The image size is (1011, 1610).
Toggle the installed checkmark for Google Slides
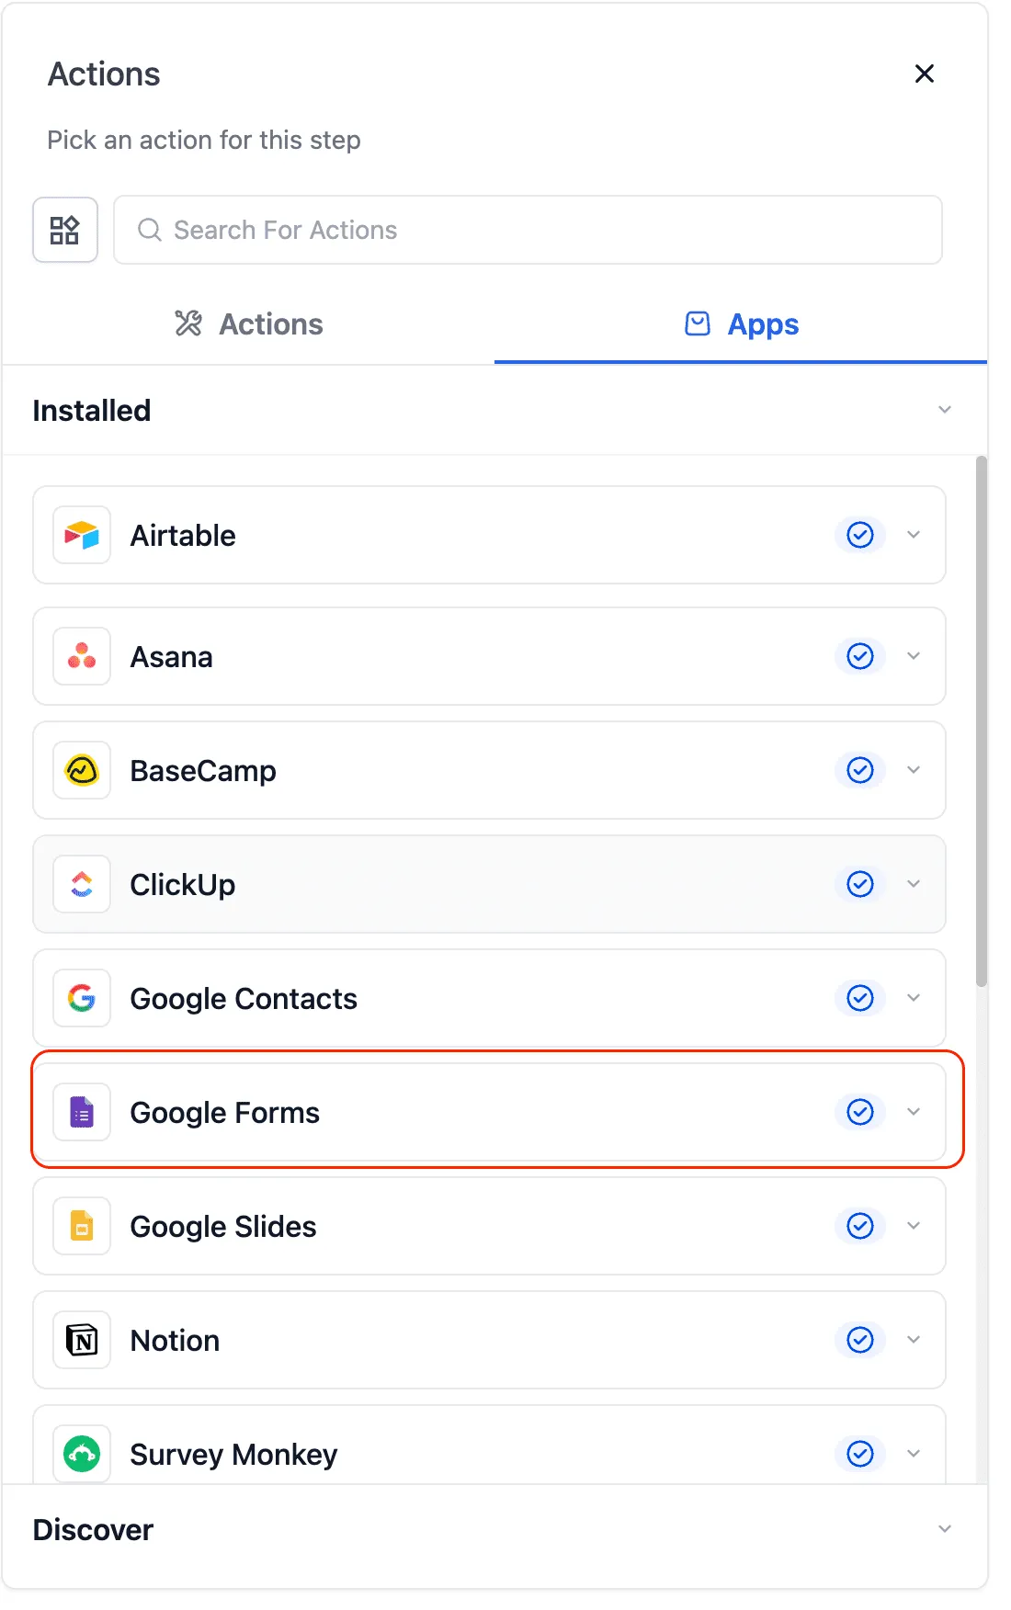tap(859, 1226)
